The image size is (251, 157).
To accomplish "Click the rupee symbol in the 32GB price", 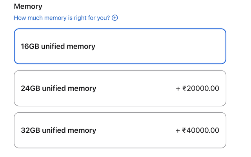I will coord(184,130).
